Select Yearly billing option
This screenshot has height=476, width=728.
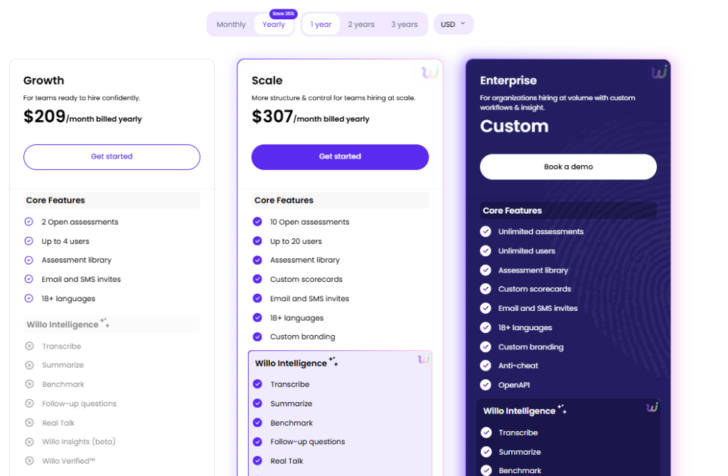point(274,24)
